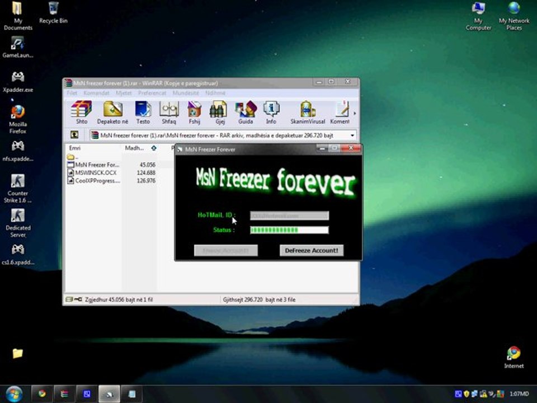Click the WinRAR status bar drive/key icon
The image size is (537, 403).
click(x=74, y=299)
